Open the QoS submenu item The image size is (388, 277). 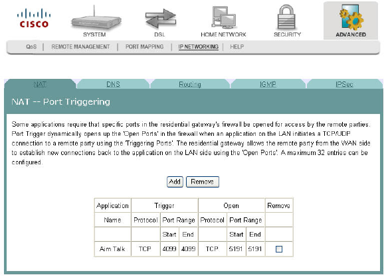(31, 46)
